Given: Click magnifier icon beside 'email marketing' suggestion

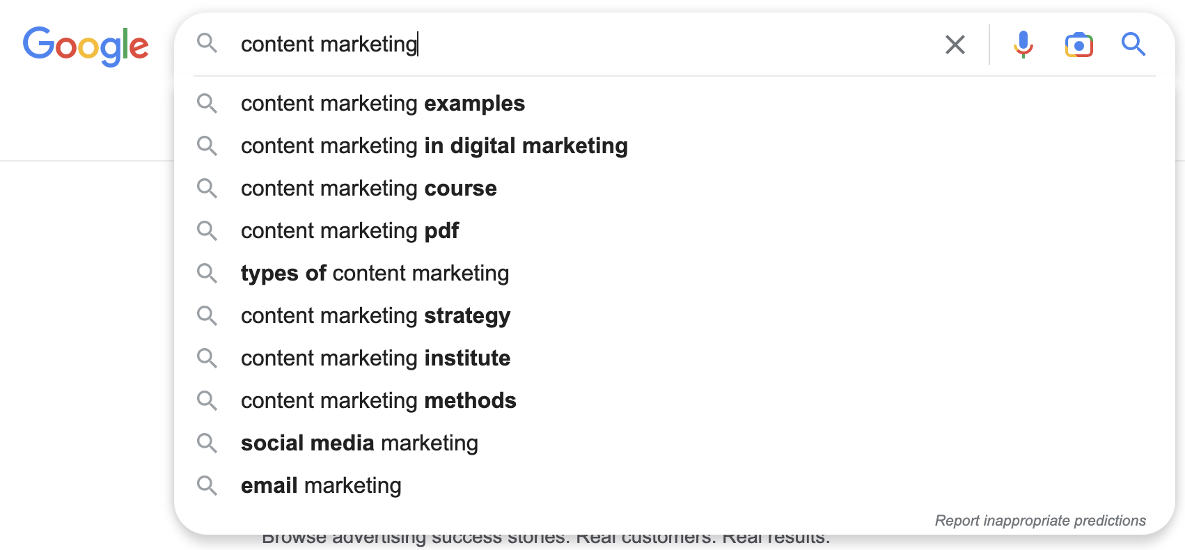Looking at the screenshot, I should (207, 485).
